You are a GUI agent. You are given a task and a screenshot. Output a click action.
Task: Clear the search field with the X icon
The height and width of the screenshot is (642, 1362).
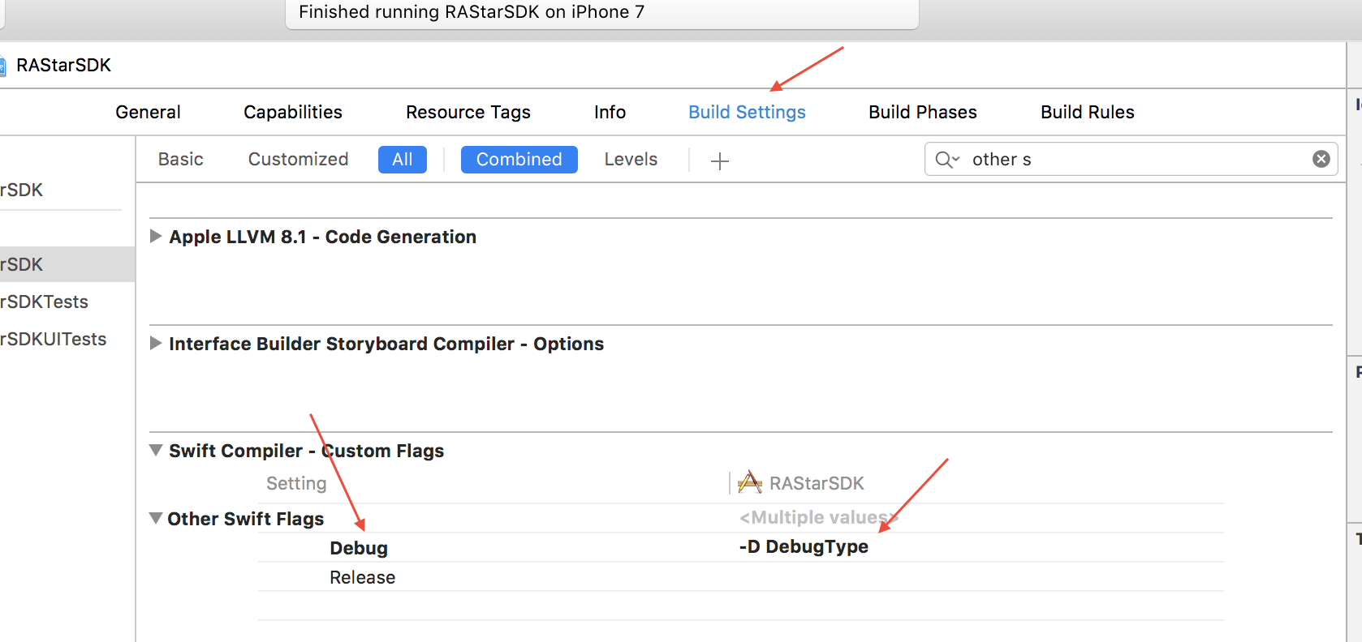1321,159
